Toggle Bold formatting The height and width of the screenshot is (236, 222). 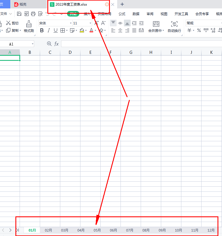pyautogui.click(x=42, y=30)
